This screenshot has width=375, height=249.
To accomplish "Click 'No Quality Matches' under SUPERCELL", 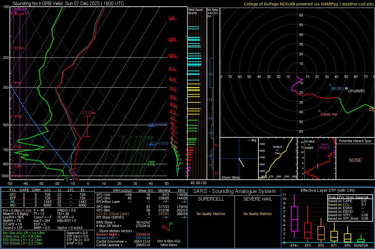I will pyautogui.click(x=211, y=214).
